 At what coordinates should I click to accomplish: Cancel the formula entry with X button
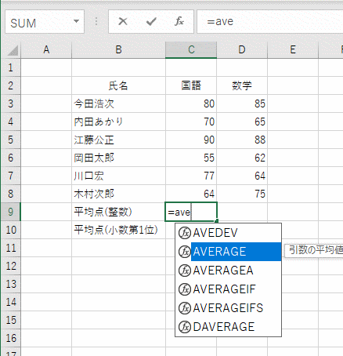coord(123,21)
